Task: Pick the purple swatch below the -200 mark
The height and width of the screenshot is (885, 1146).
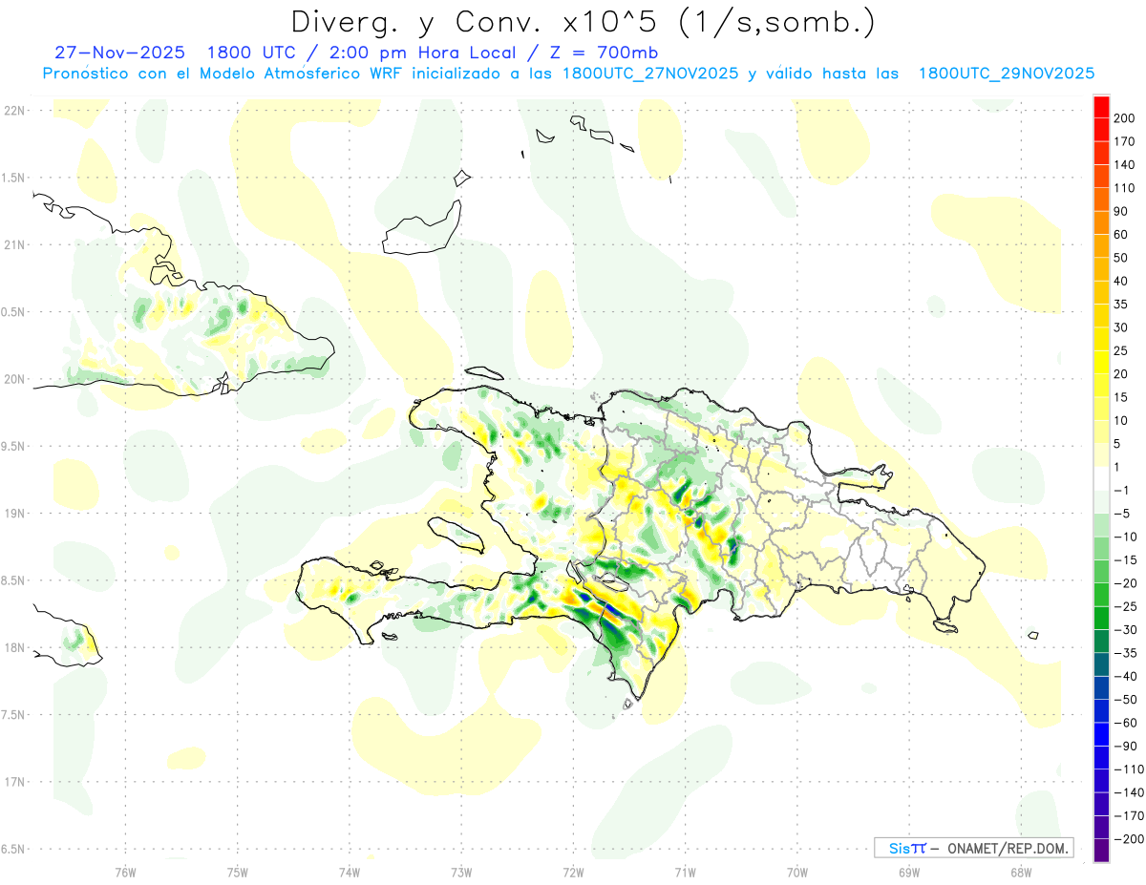Action: coord(1101,851)
